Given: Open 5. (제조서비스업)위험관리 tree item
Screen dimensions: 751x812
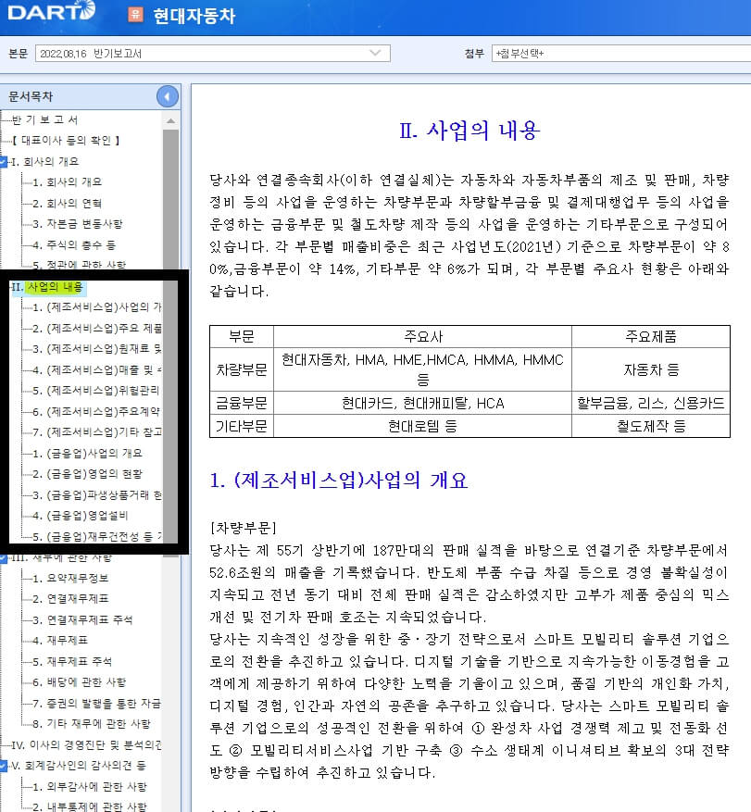Looking at the screenshot, I should point(95,391).
